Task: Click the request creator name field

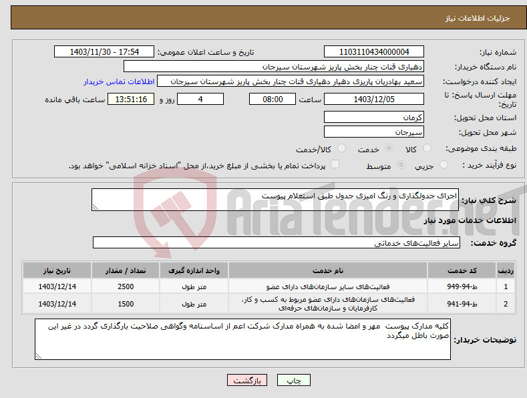Action: tap(291, 81)
